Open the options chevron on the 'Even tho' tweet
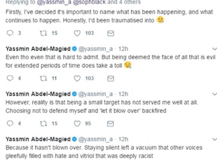 pyautogui.click(x=215, y=49)
